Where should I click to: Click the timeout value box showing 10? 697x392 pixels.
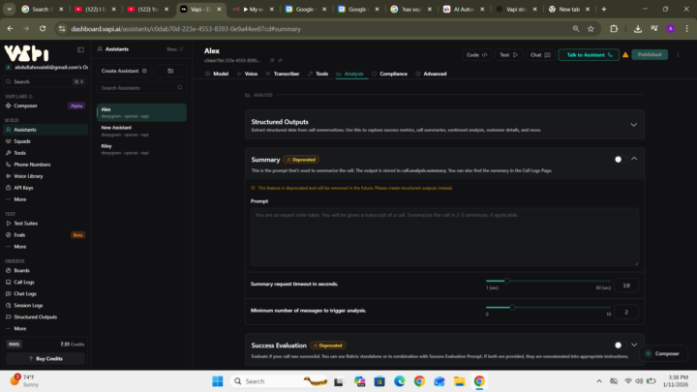626,286
